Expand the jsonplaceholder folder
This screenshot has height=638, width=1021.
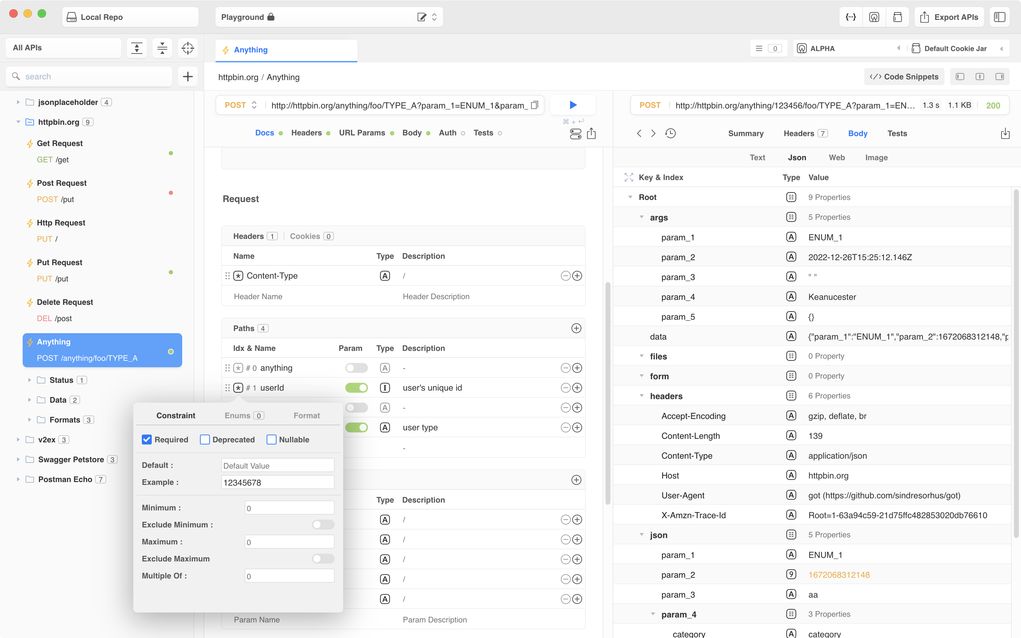click(18, 102)
